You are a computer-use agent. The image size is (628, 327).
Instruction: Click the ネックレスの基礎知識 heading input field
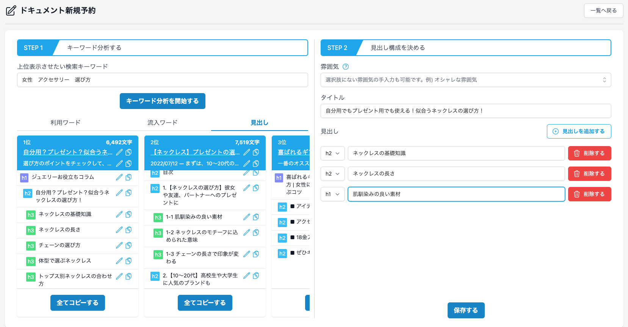[456, 153]
